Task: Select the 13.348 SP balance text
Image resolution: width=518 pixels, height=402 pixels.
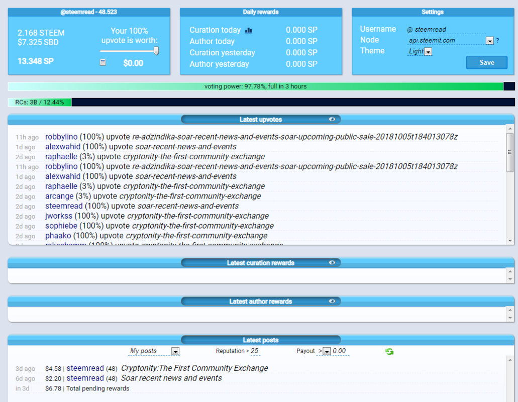Action: pos(35,61)
